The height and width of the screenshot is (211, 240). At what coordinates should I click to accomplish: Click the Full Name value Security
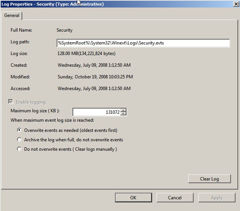coord(65,30)
